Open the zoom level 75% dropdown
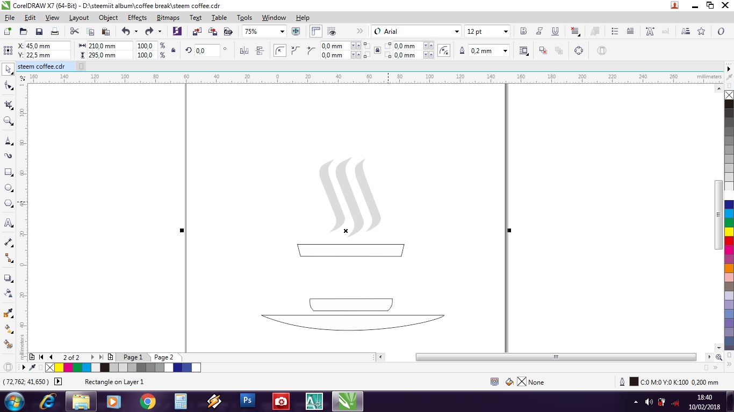 pos(282,32)
